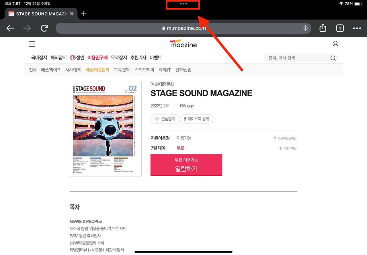Open the share sheet icon
Image resolution: width=367 pixels, height=255 pixels.
323,28
